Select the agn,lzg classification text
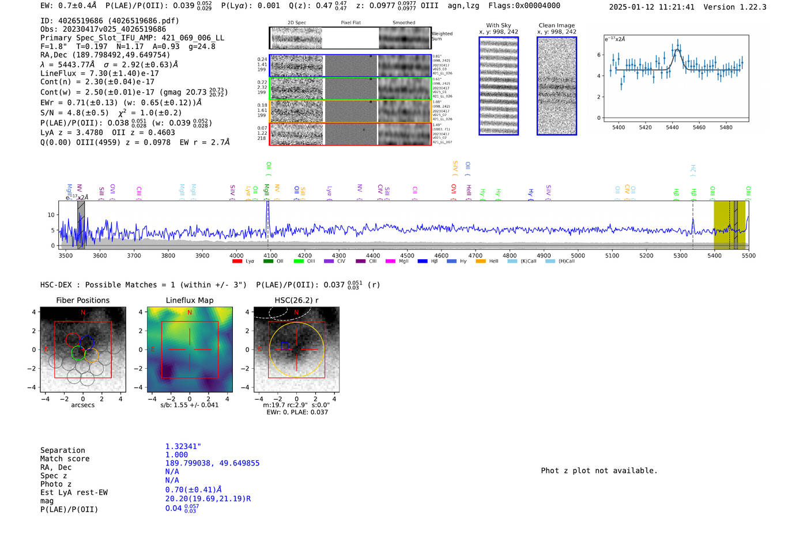807x549 pixels. click(x=463, y=5)
